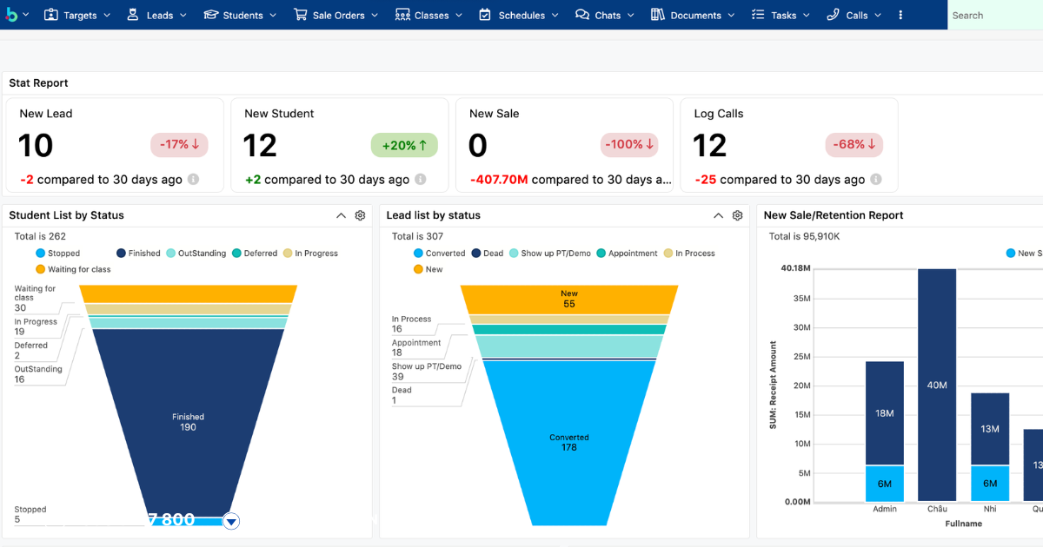Click info icon on New Student card
The width and height of the screenshot is (1043, 547).
(420, 180)
